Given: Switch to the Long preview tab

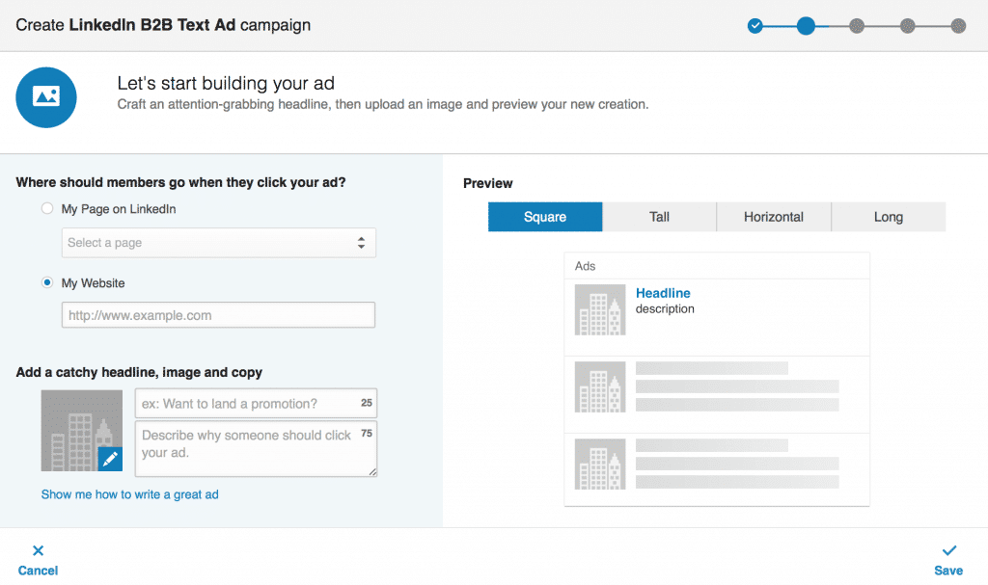Looking at the screenshot, I should [889, 217].
